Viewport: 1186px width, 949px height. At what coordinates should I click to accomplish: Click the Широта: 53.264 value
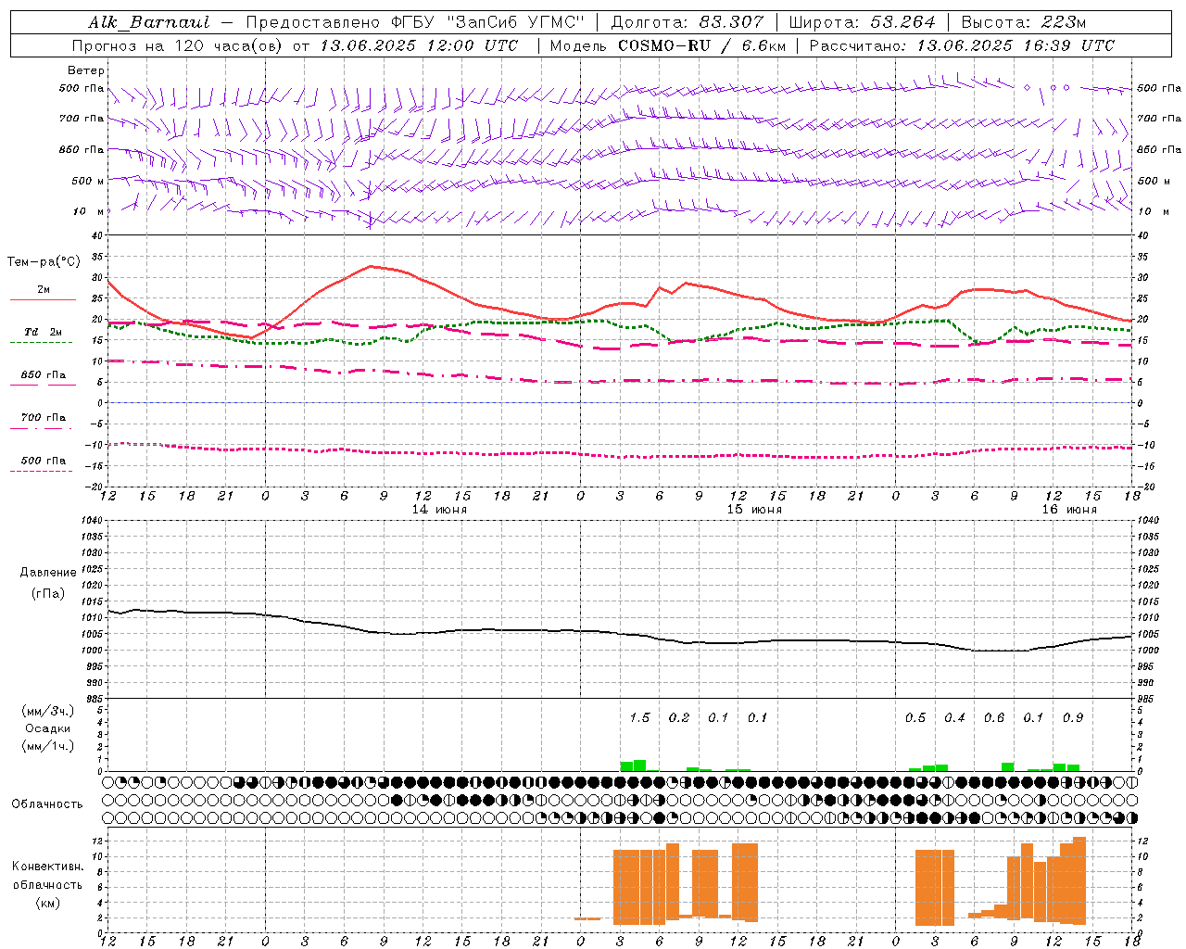point(863,22)
